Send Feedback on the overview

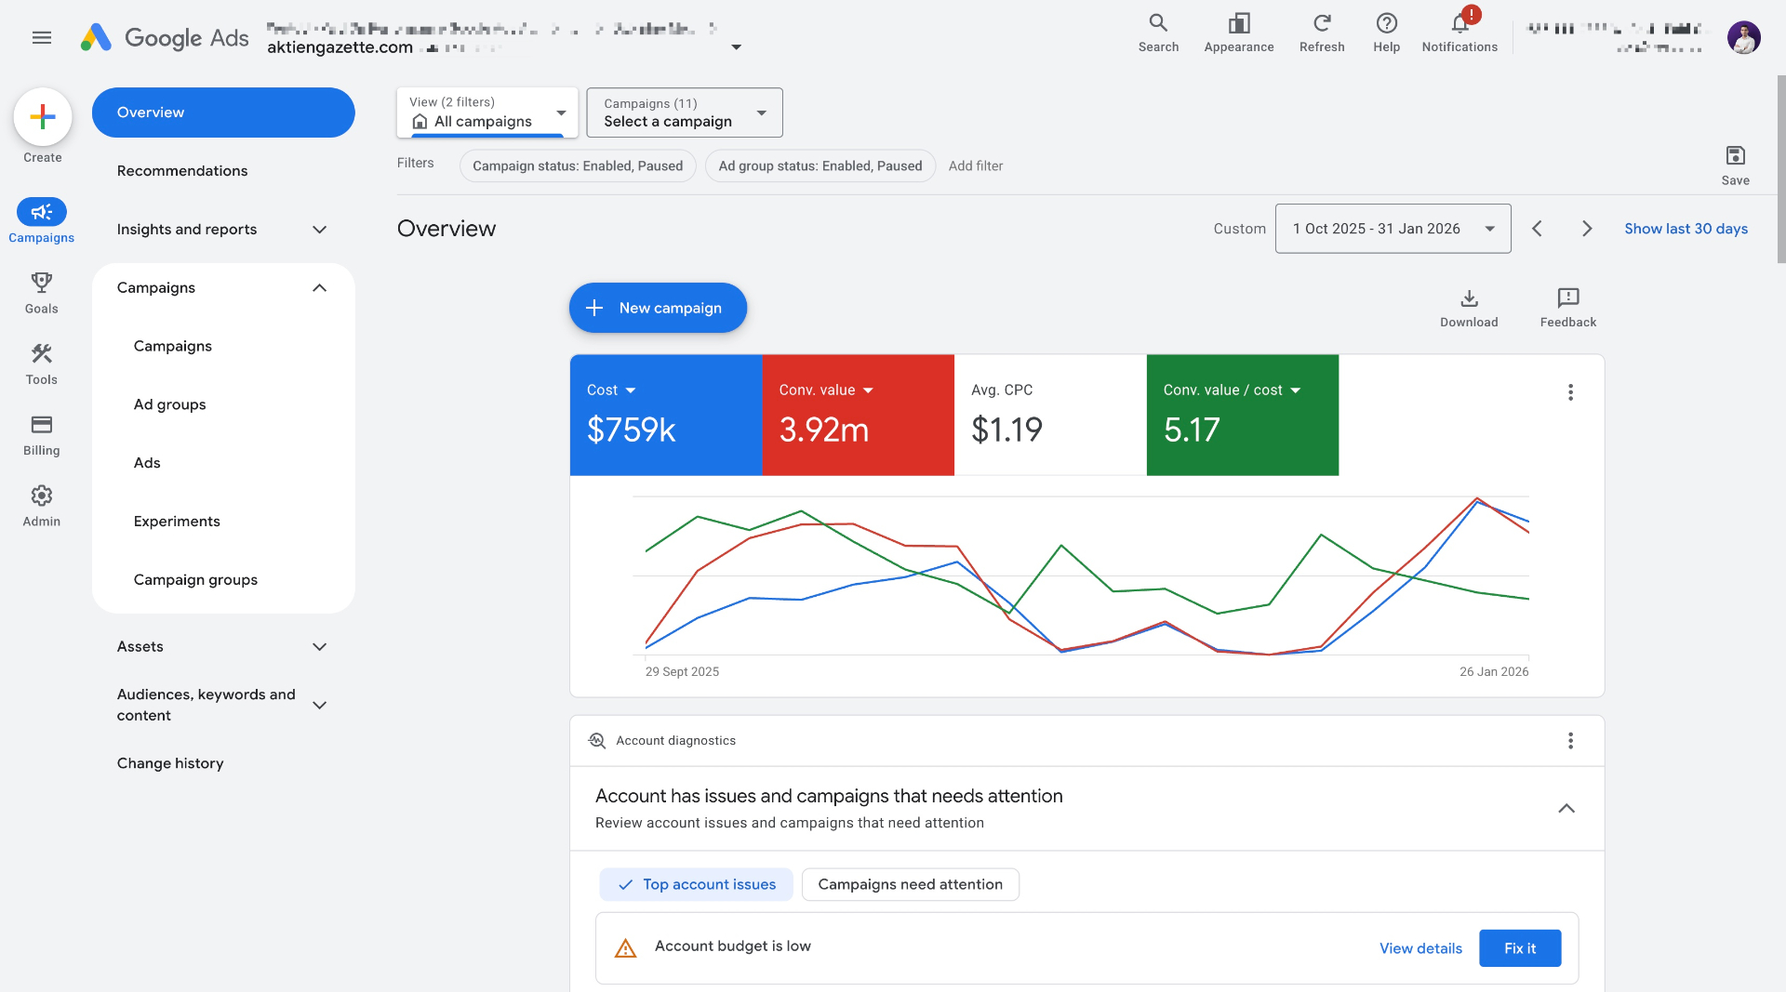pyautogui.click(x=1567, y=308)
